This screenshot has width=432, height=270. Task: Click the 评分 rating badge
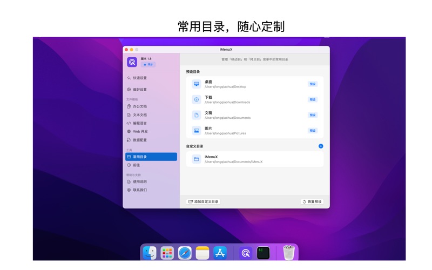point(148,64)
